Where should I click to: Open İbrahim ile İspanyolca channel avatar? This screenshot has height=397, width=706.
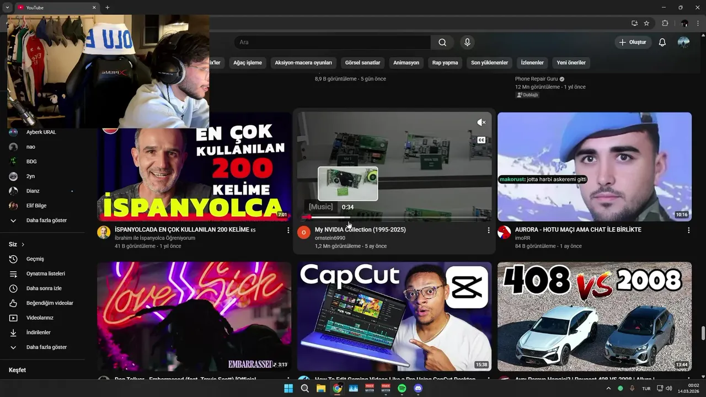(x=104, y=233)
